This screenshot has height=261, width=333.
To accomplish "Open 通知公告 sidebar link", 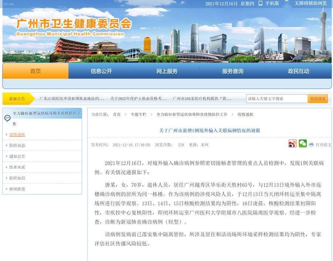I will [x=17, y=156].
